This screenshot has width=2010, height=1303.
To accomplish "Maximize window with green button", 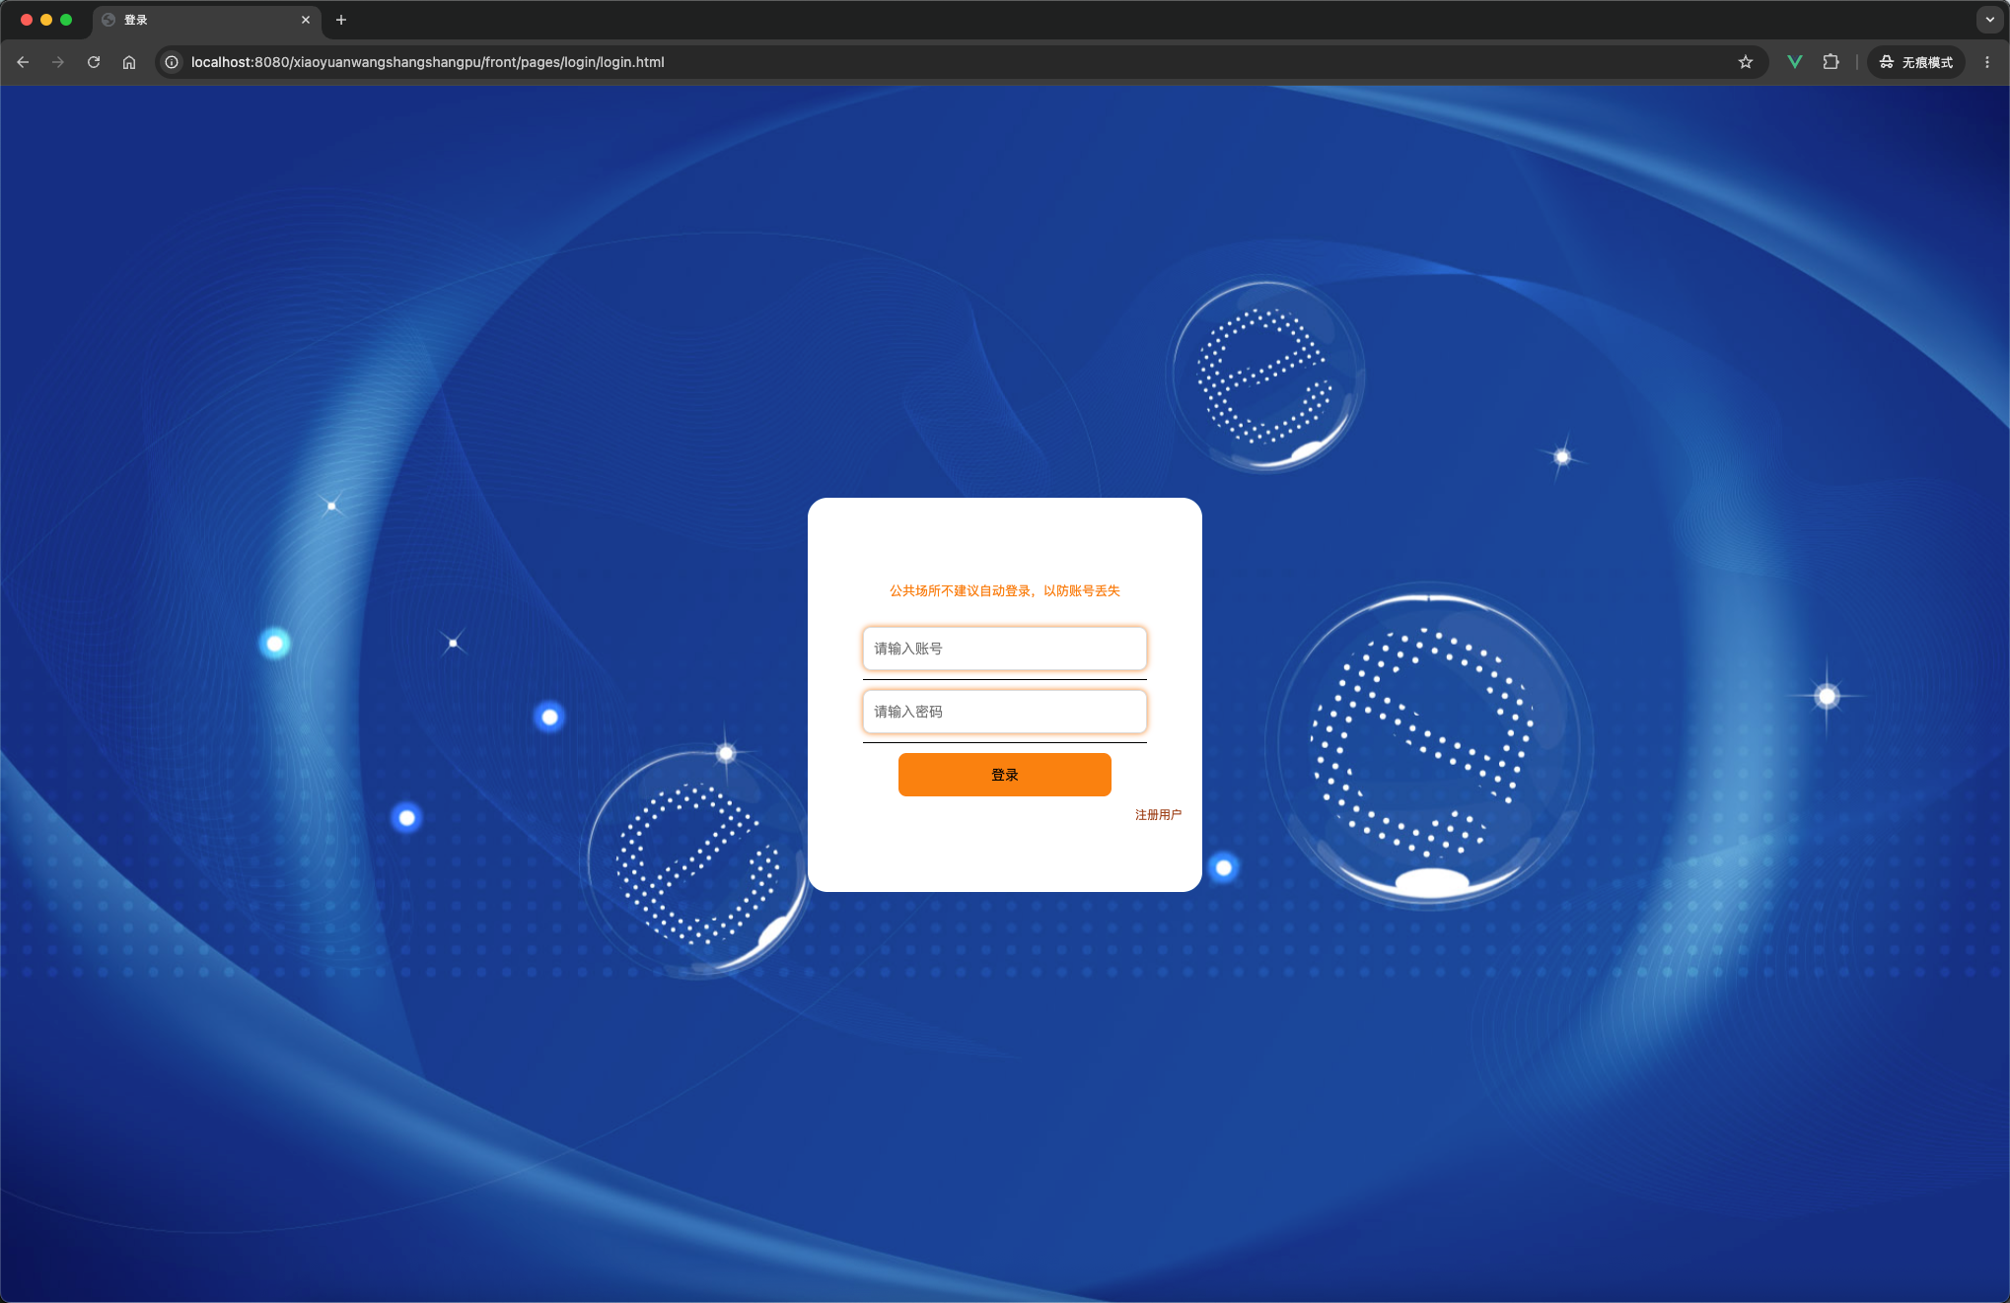I will (x=66, y=20).
